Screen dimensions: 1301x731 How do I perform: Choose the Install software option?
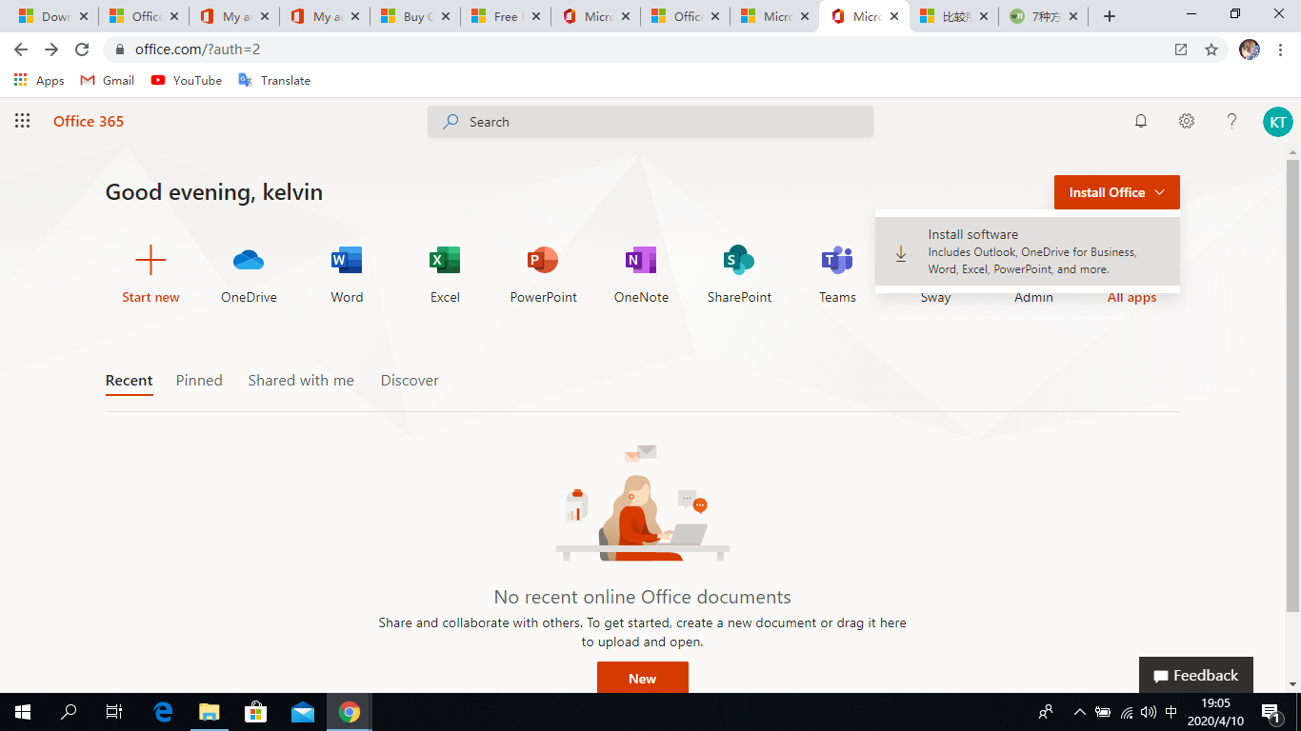coord(1028,252)
